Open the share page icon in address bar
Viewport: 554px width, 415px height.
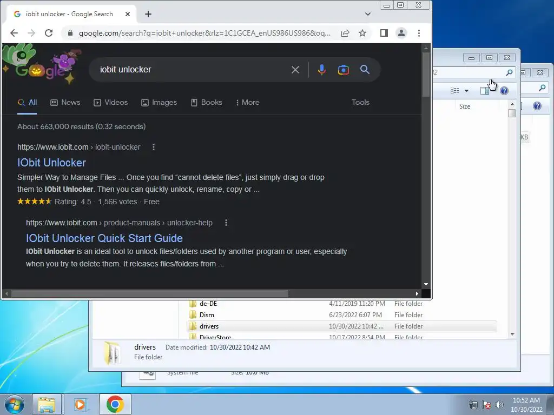345,33
